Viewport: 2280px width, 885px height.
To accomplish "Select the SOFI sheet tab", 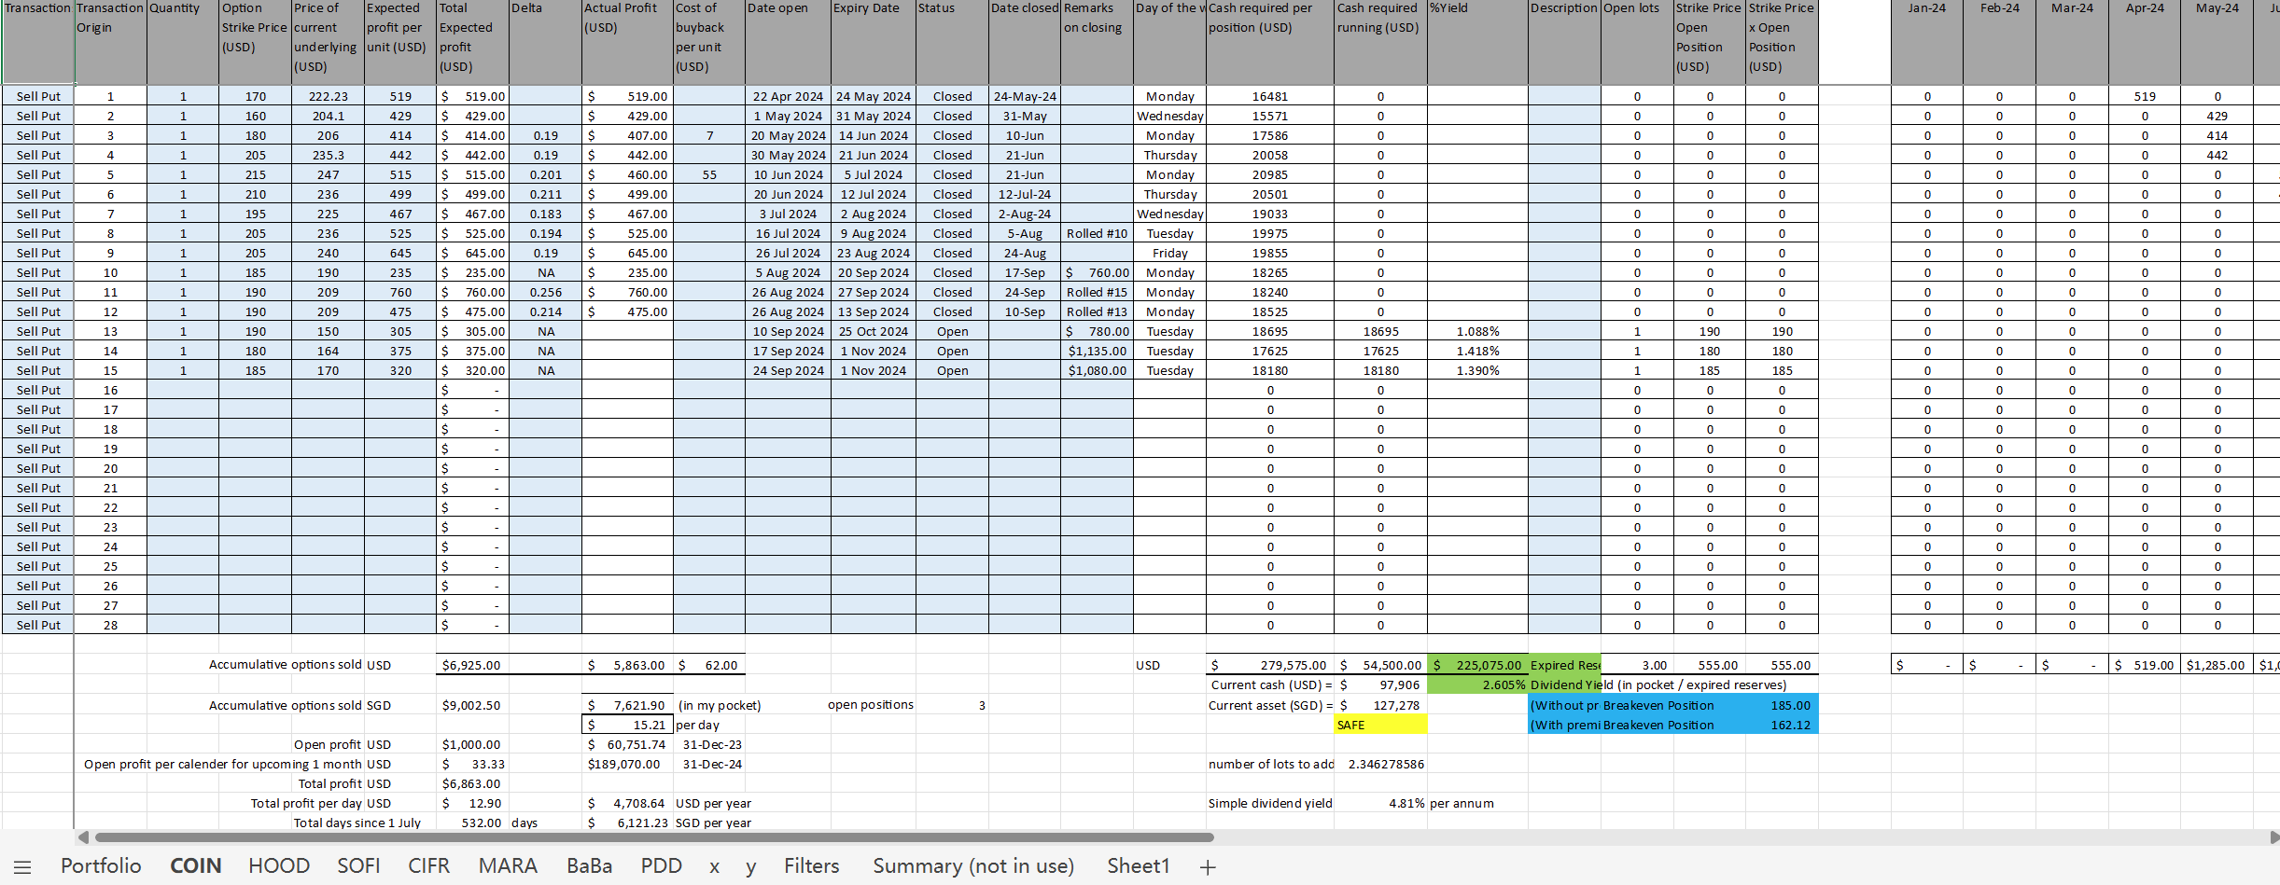I will (x=358, y=866).
